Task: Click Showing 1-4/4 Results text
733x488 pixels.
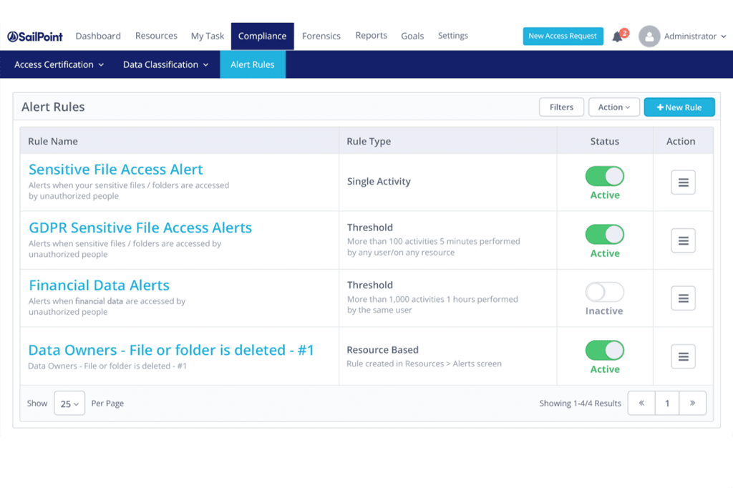Action: 580,403
